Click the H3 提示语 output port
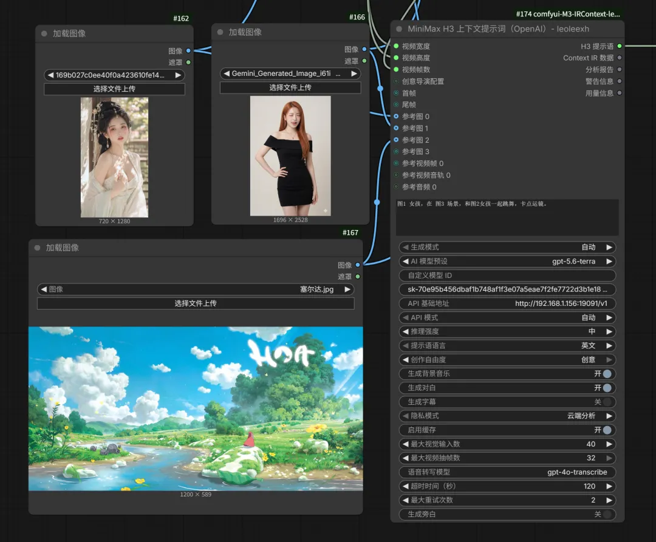This screenshot has width=656, height=542. (620, 46)
